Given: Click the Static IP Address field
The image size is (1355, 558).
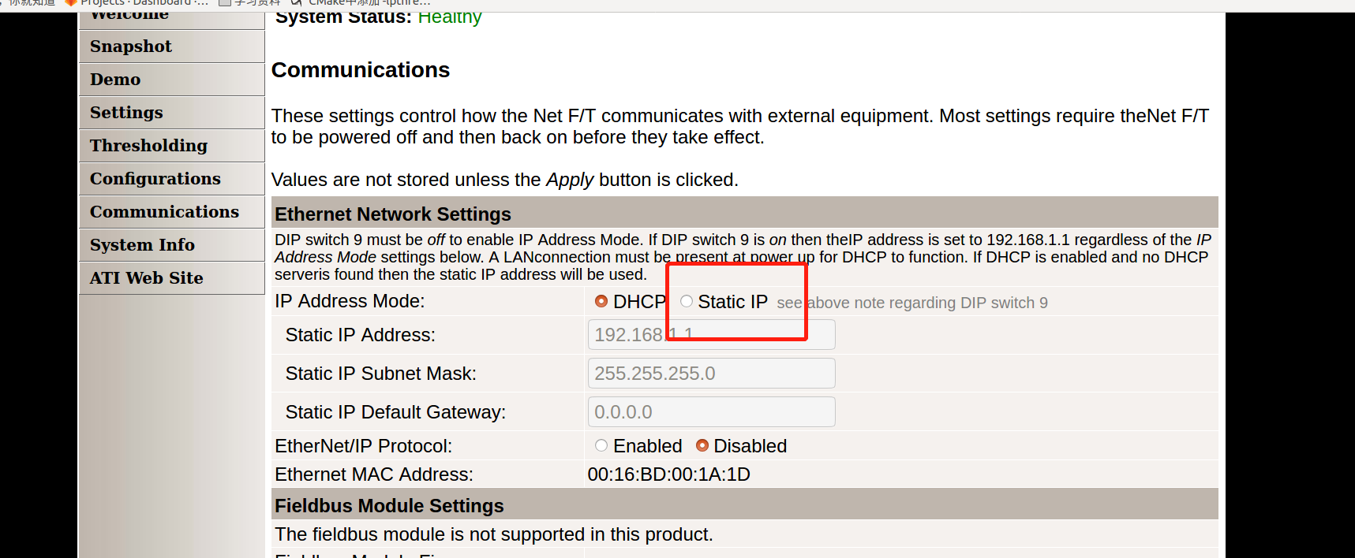Looking at the screenshot, I should pos(711,335).
